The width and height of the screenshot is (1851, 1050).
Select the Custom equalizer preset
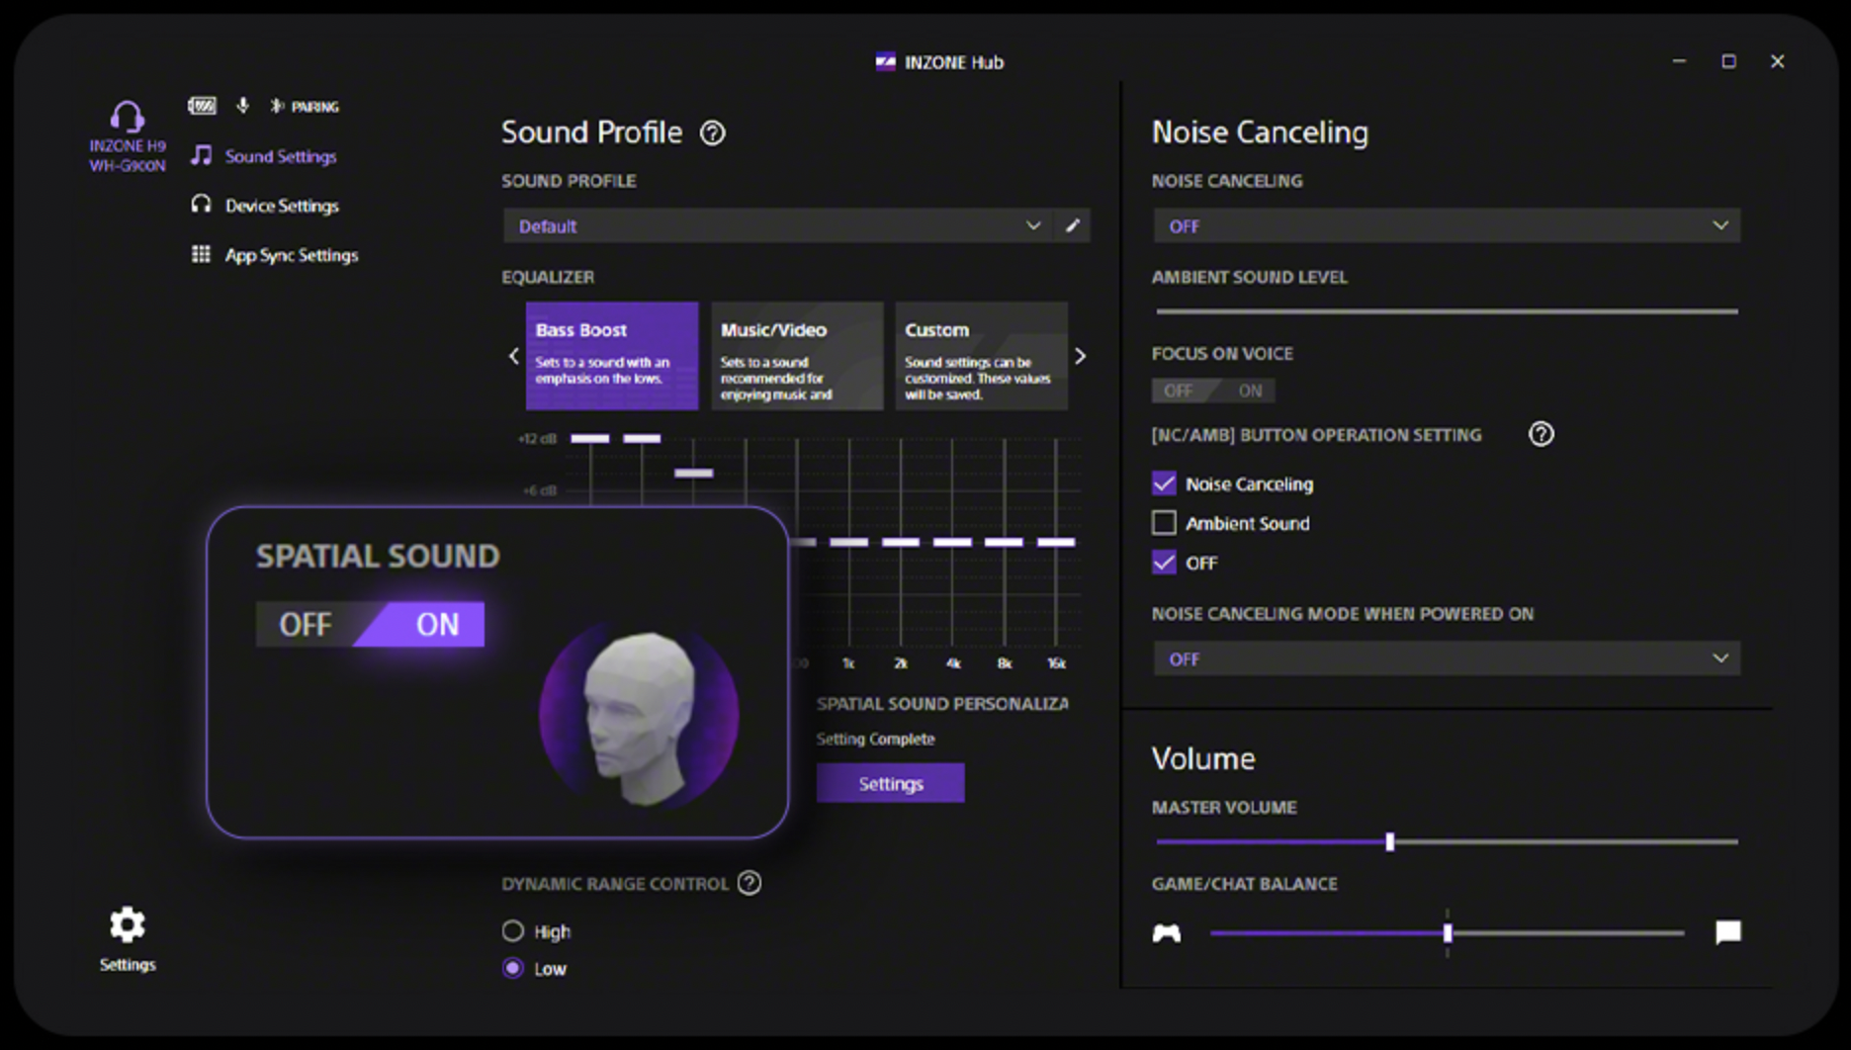tap(981, 356)
